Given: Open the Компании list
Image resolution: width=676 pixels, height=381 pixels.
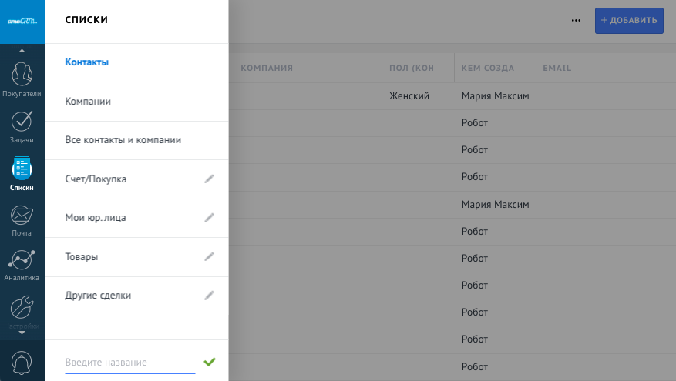Looking at the screenshot, I should 88,102.
